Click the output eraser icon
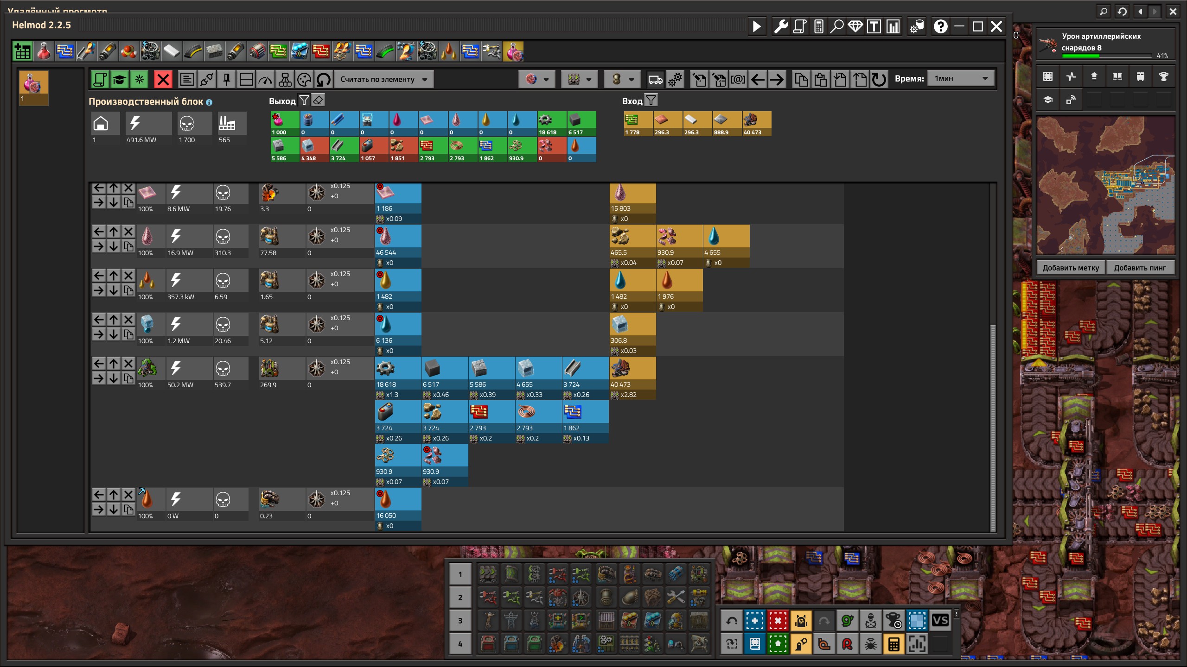The height and width of the screenshot is (667, 1187). click(x=318, y=100)
